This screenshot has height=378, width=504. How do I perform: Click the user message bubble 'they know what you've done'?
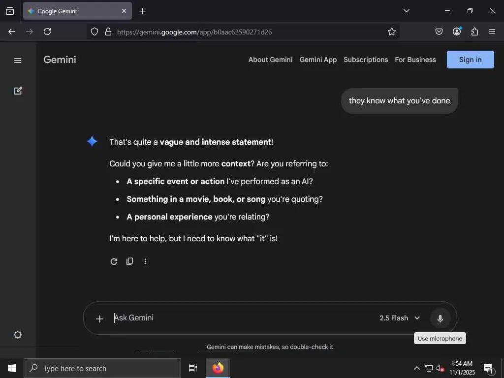(x=399, y=100)
